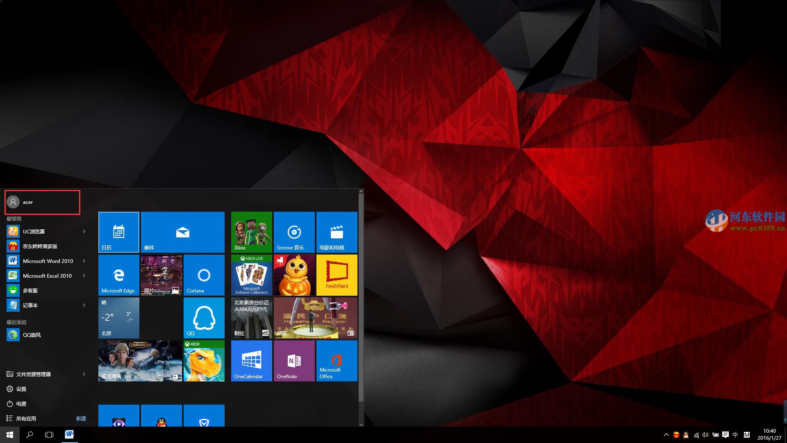Click the 新建 link next to 所有应用
Image resolution: width=787 pixels, height=443 pixels.
click(x=81, y=418)
